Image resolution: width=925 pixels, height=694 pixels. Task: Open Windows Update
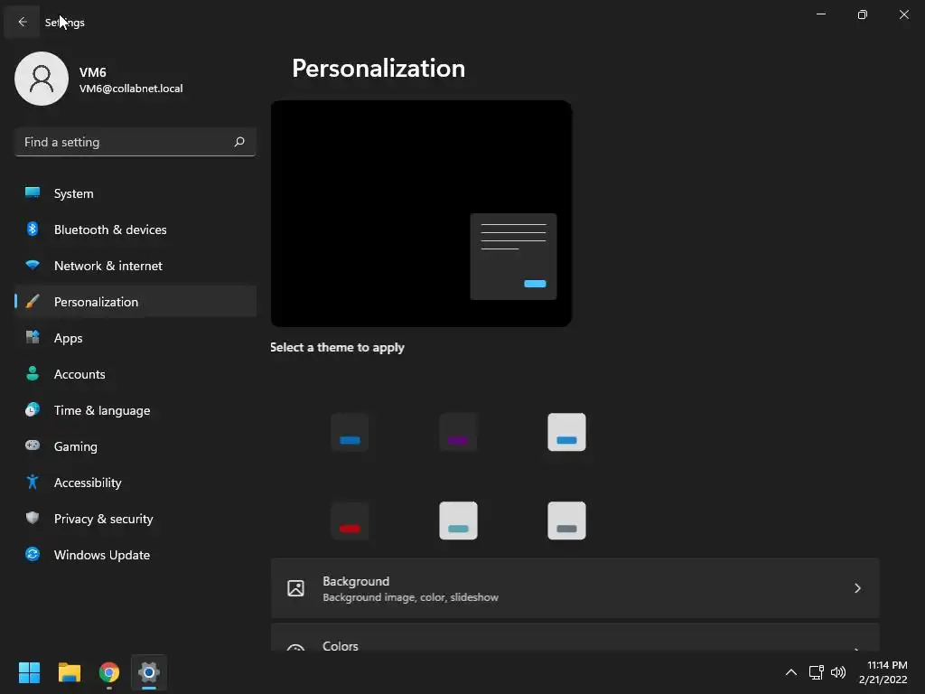[x=135, y=555]
